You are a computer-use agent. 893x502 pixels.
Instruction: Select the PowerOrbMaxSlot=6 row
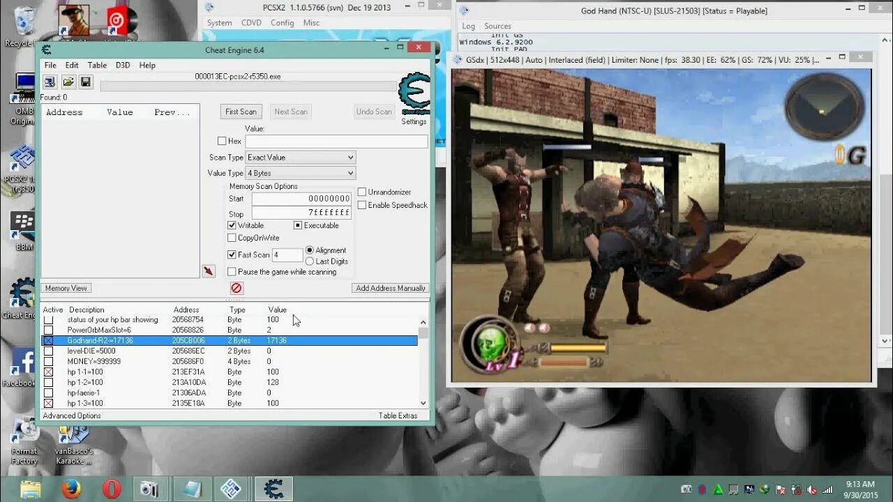pos(230,330)
